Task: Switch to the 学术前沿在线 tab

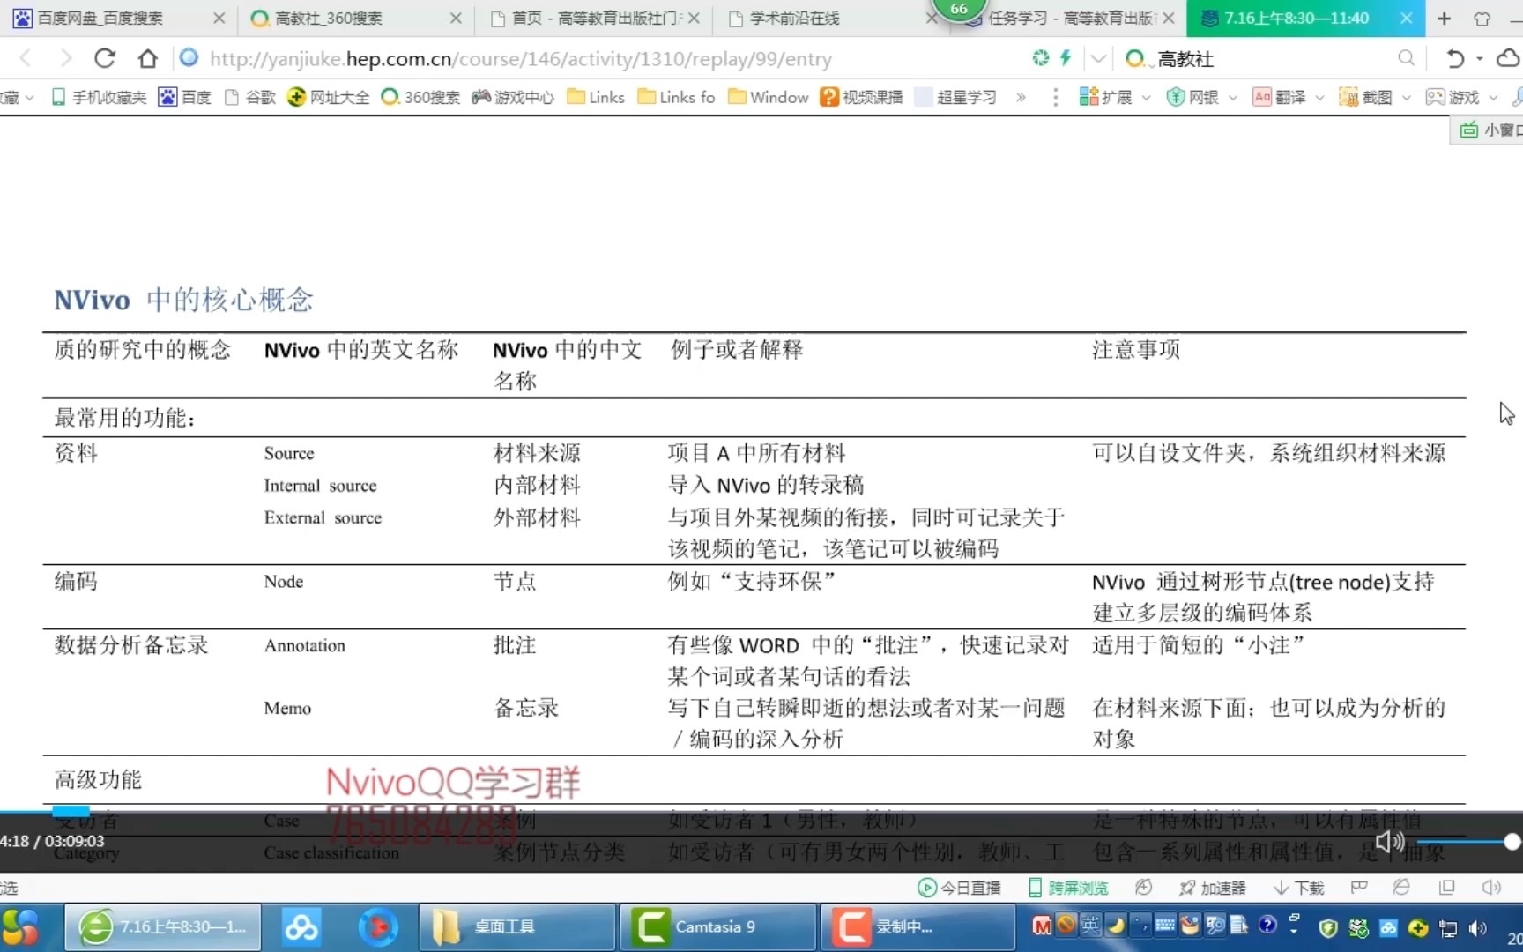Action: 829,18
